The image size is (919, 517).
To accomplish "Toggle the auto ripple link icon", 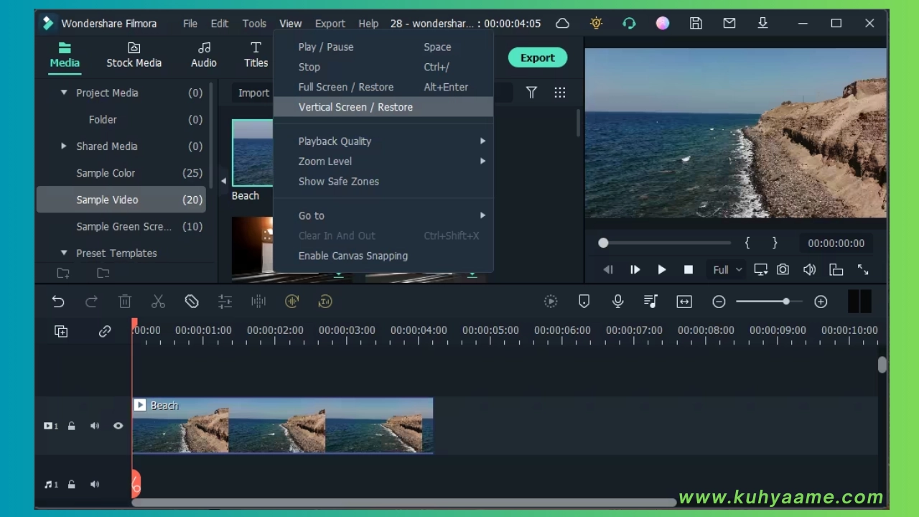I will [x=105, y=331].
